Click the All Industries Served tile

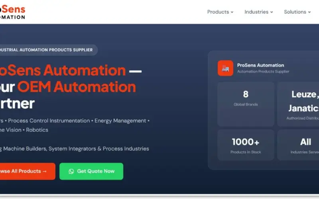[x=298, y=145]
